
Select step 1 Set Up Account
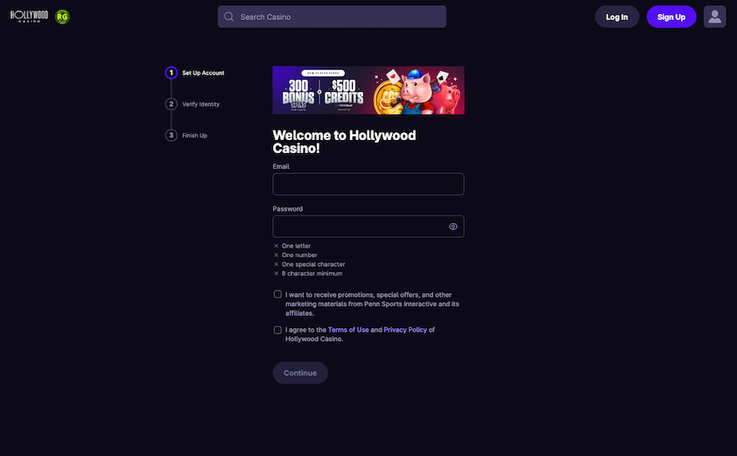194,73
